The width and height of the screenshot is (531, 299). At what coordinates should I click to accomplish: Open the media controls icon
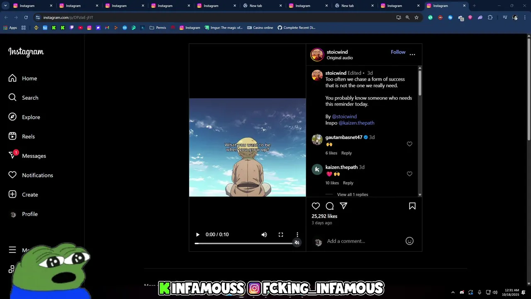505,17
